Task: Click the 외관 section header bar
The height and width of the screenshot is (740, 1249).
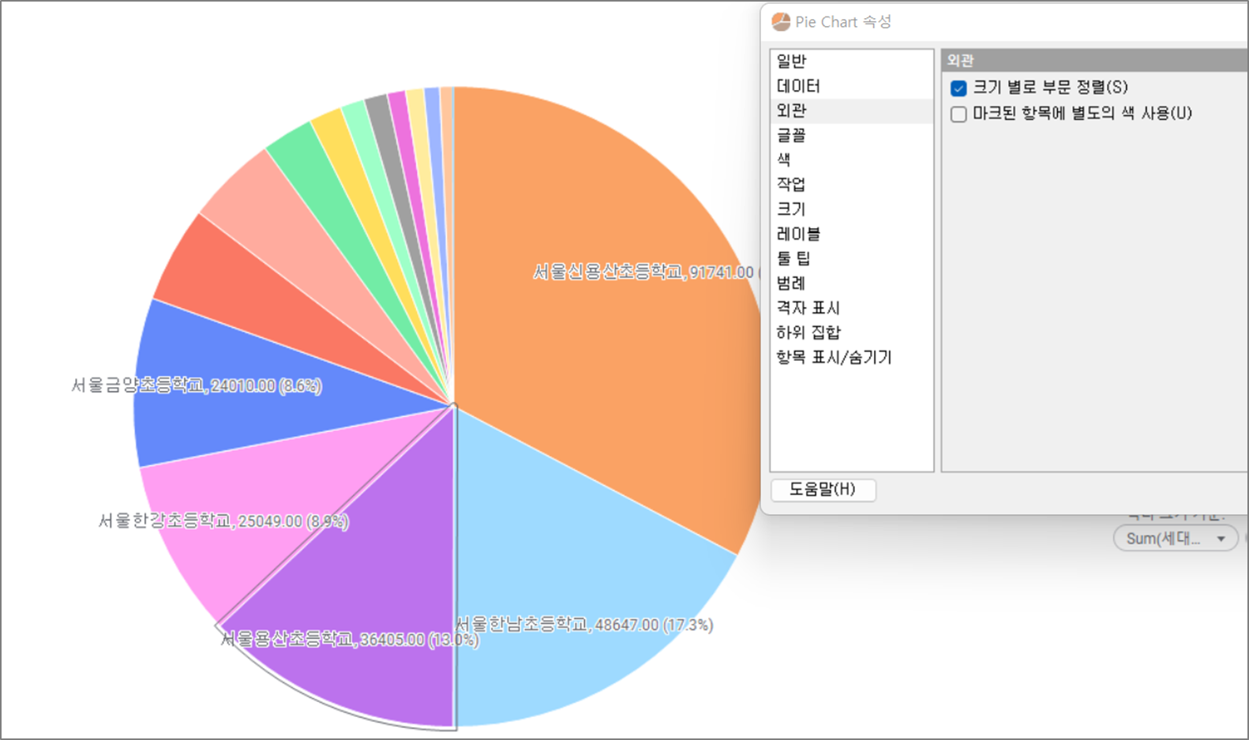Action: pyautogui.click(x=1094, y=60)
